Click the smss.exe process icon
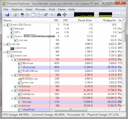 16,41
